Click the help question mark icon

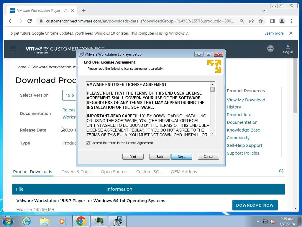[x=281, y=171]
